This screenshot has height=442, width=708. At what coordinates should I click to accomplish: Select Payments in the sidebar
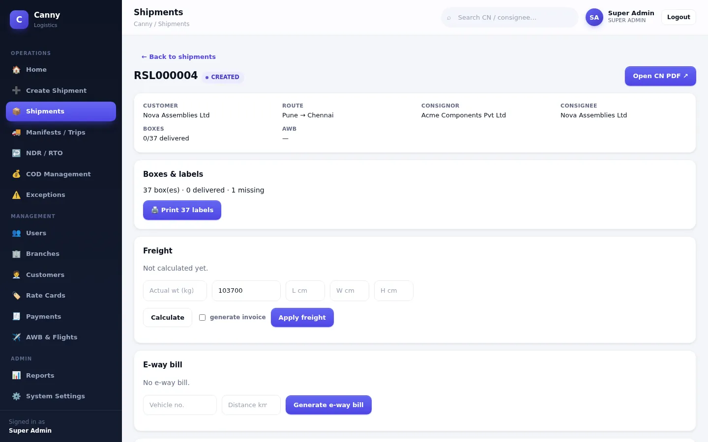tap(61, 317)
